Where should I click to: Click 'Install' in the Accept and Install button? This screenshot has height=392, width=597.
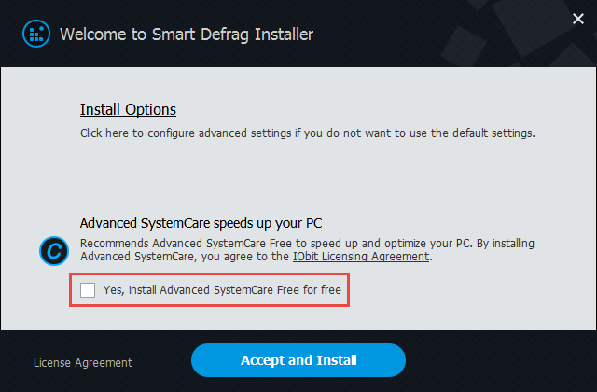pos(337,360)
